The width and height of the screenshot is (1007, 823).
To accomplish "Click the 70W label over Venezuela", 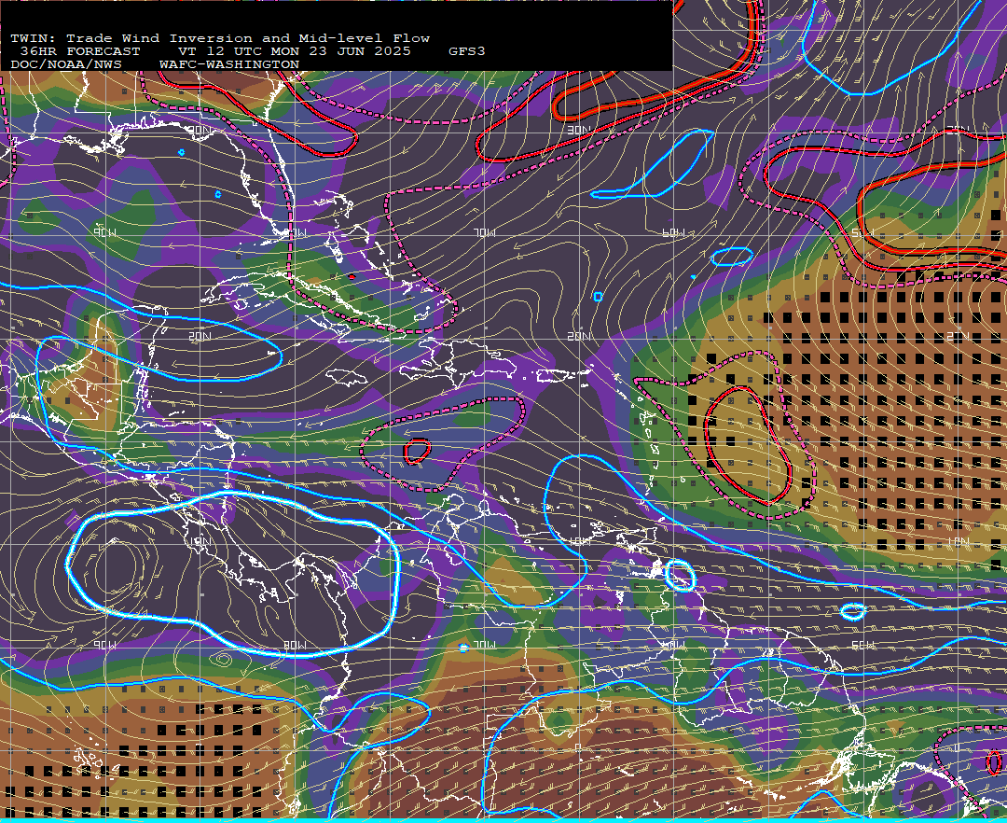I will pos(485,645).
